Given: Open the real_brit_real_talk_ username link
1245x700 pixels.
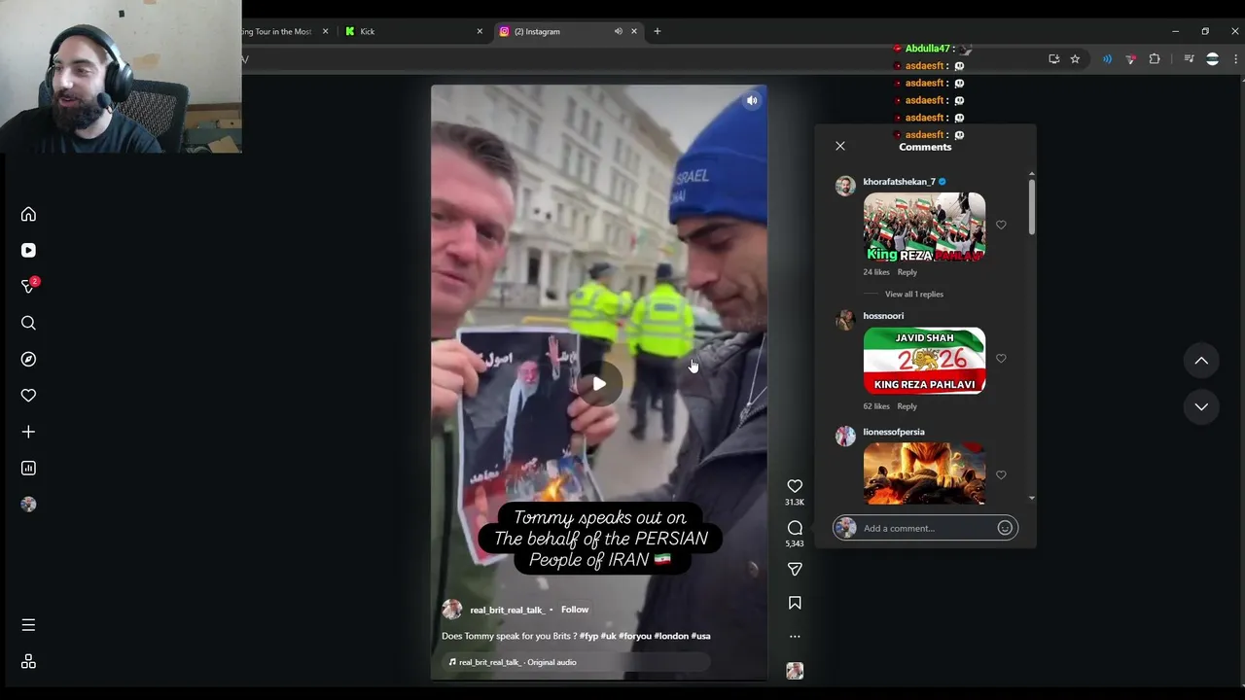Looking at the screenshot, I should point(508,610).
